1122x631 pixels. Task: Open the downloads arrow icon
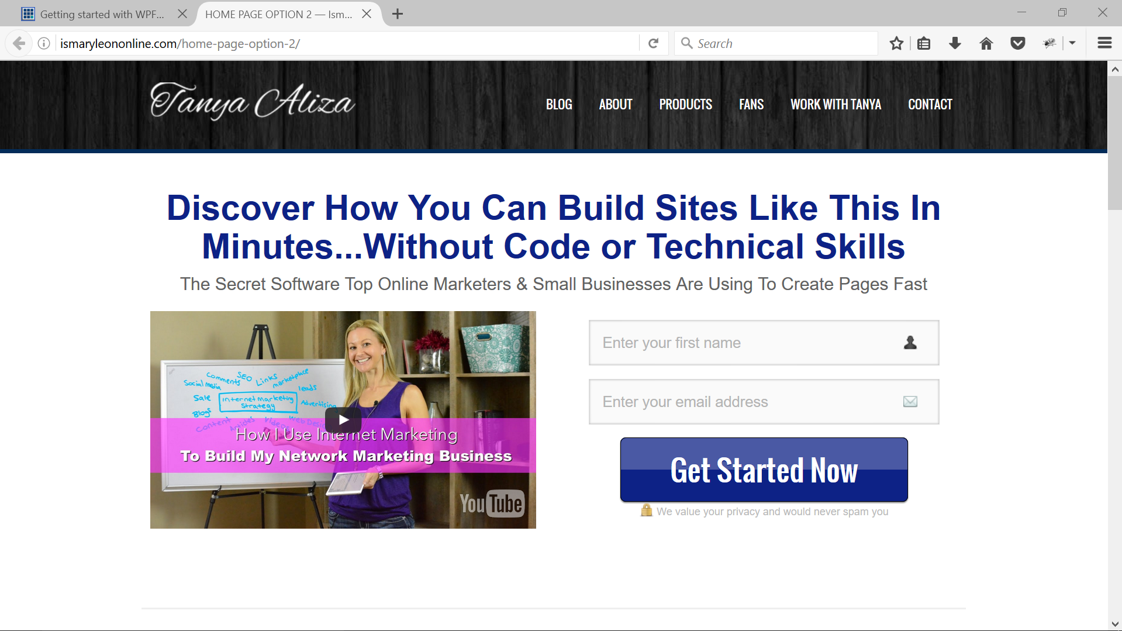coord(955,43)
